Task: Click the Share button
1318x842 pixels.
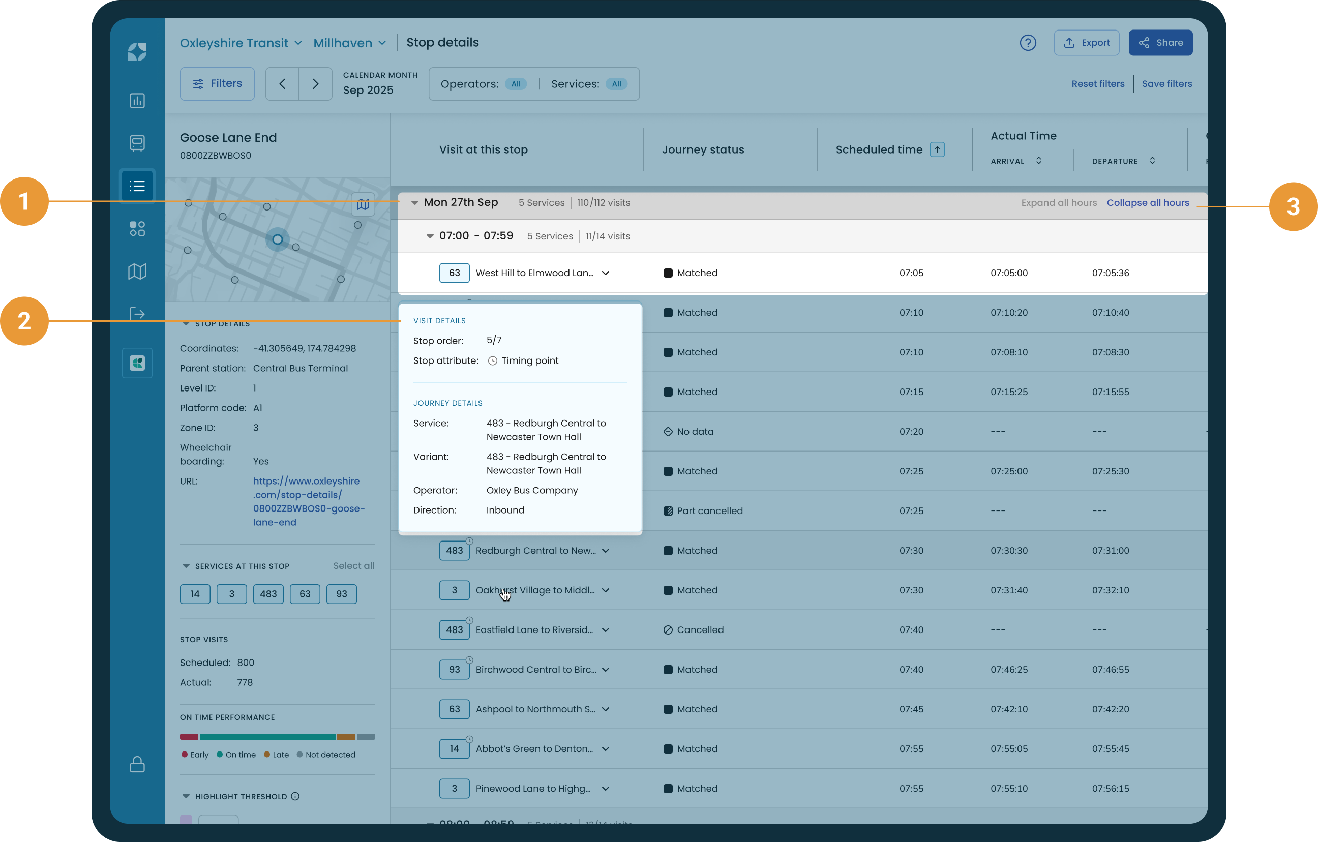Action: 1160,43
